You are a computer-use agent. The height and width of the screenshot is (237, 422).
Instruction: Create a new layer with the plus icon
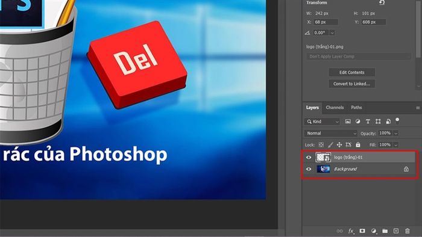click(x=396, y=231)
